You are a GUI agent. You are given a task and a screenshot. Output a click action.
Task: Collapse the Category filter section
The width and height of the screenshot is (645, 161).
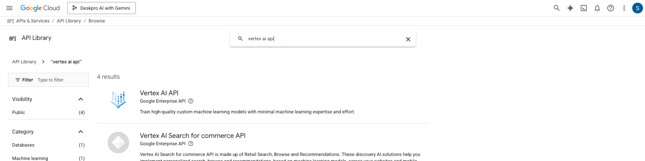[81, 132]
